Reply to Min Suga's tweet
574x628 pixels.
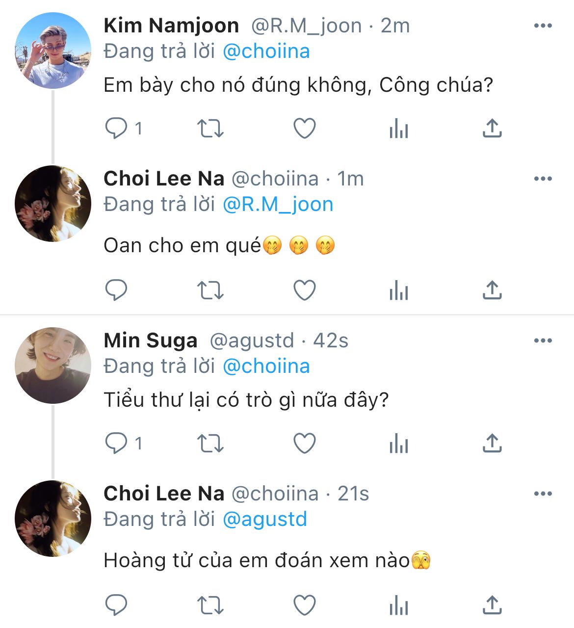tap(116, 444)
